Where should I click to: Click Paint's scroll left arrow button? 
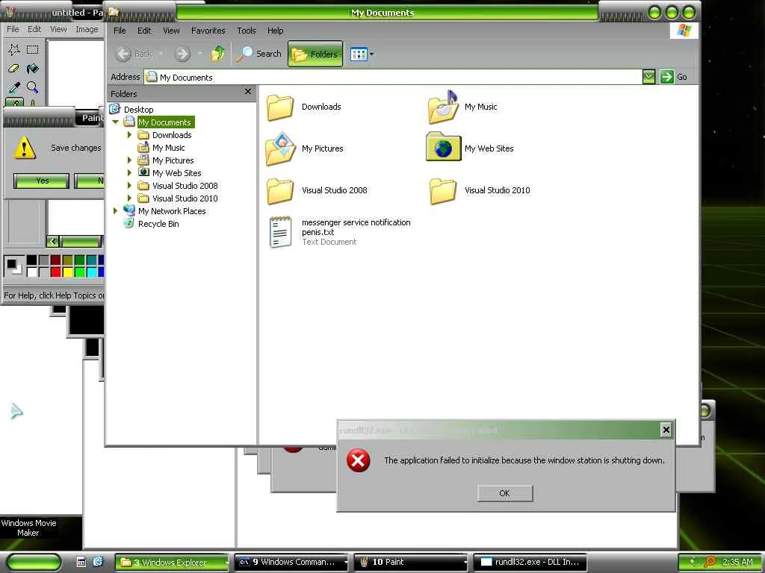53,241
